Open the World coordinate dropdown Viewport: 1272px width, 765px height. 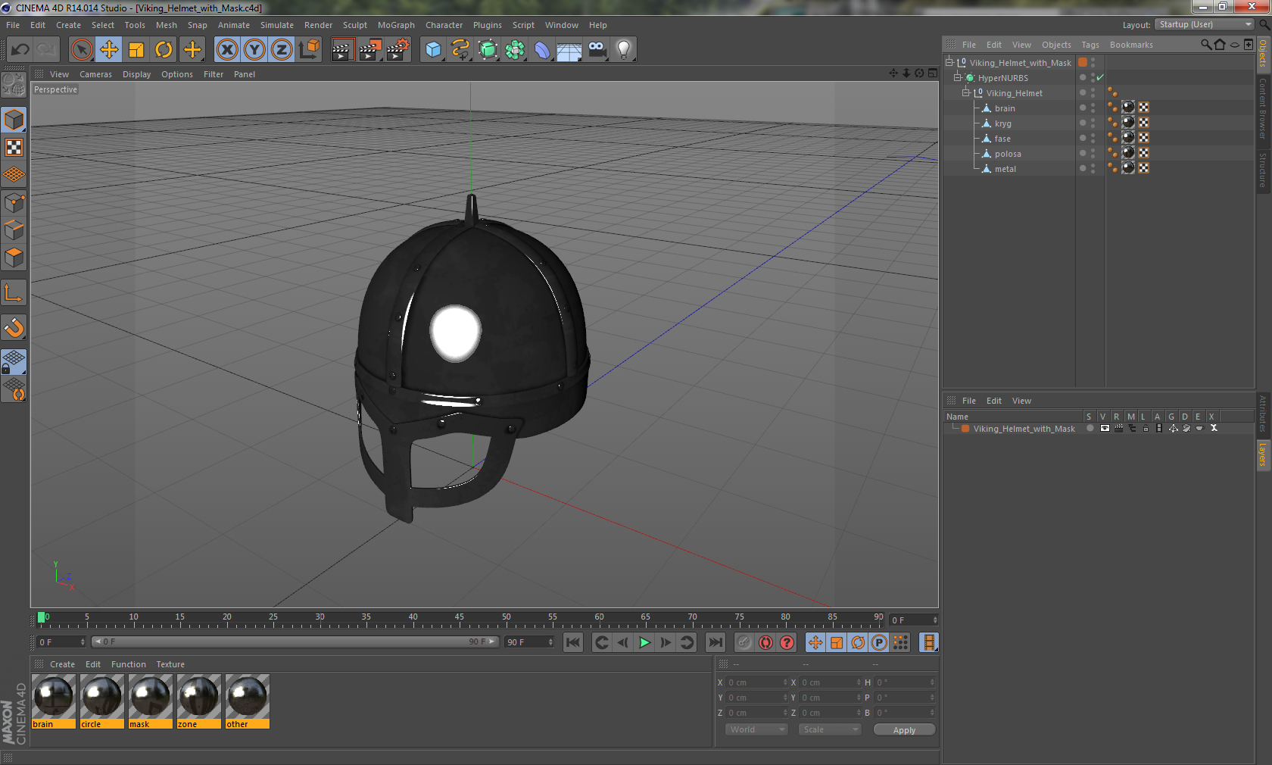click(756, 729)
